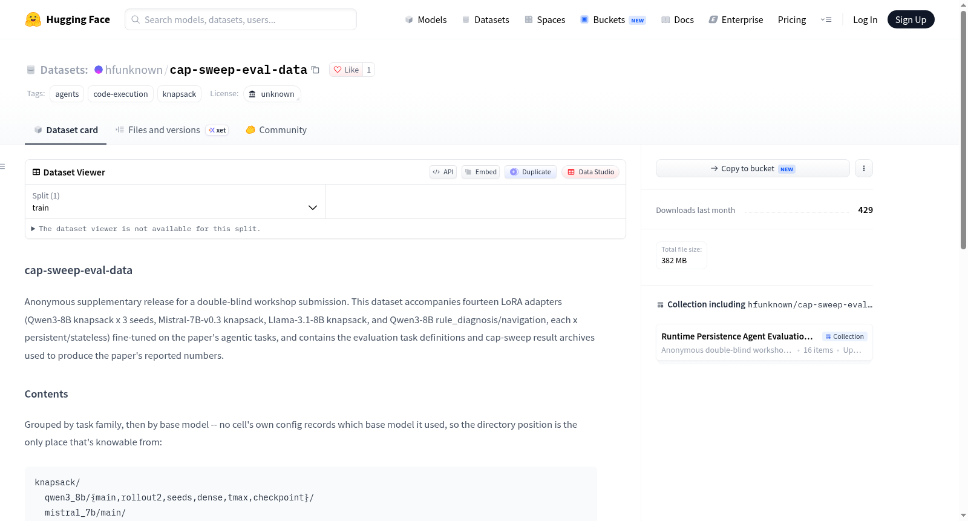Click the Datasets database icon in breadcrumb
Image resolution: width=968 pixels, height=521 pixels.
[31, 70]
